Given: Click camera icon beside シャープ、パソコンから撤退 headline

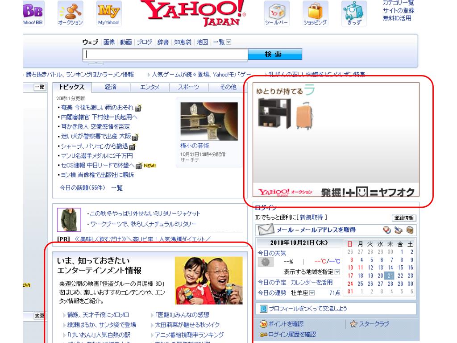Looking at the screenshot, I should tap(132, 146).
